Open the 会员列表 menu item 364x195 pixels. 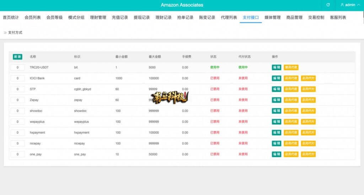[32, 17]
